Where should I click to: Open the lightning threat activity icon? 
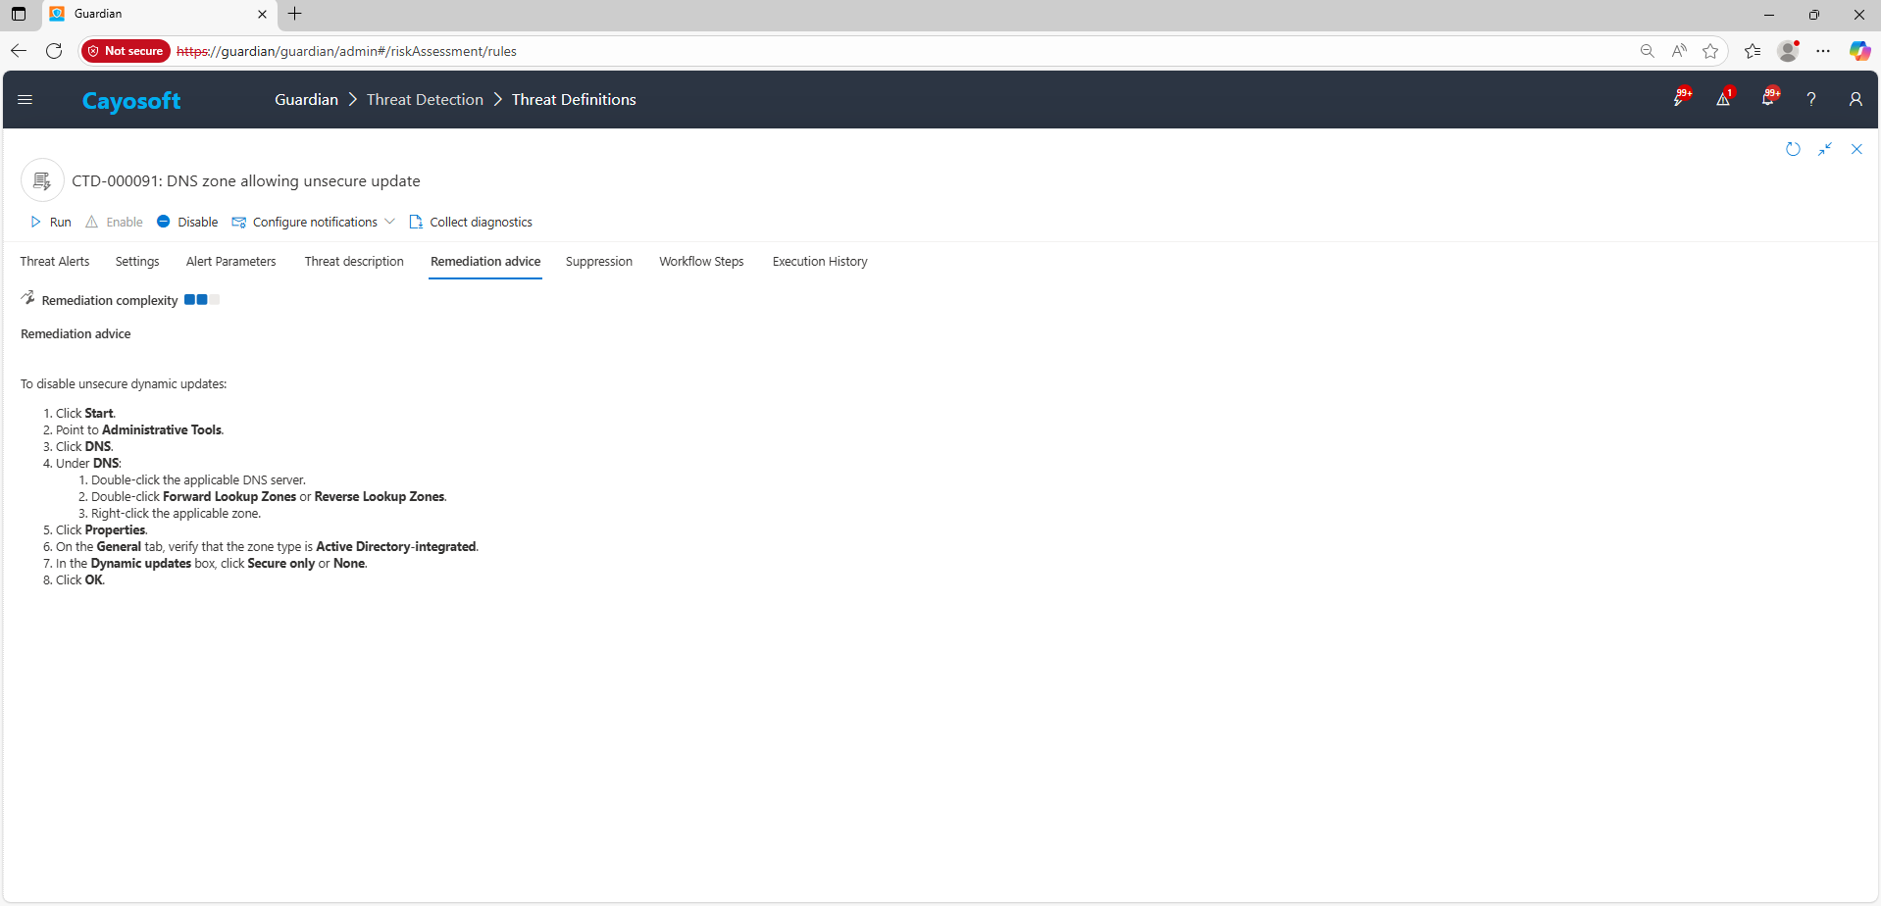[1680, 99]
